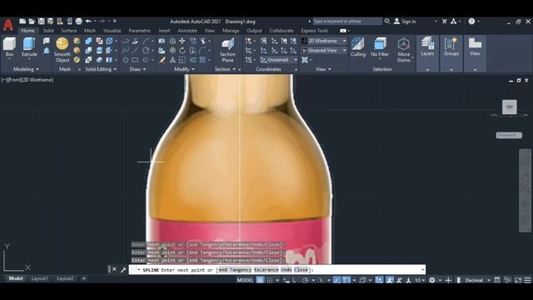
Task: Expand the Solid Editing panel flyout
Action: coord(101,69)
